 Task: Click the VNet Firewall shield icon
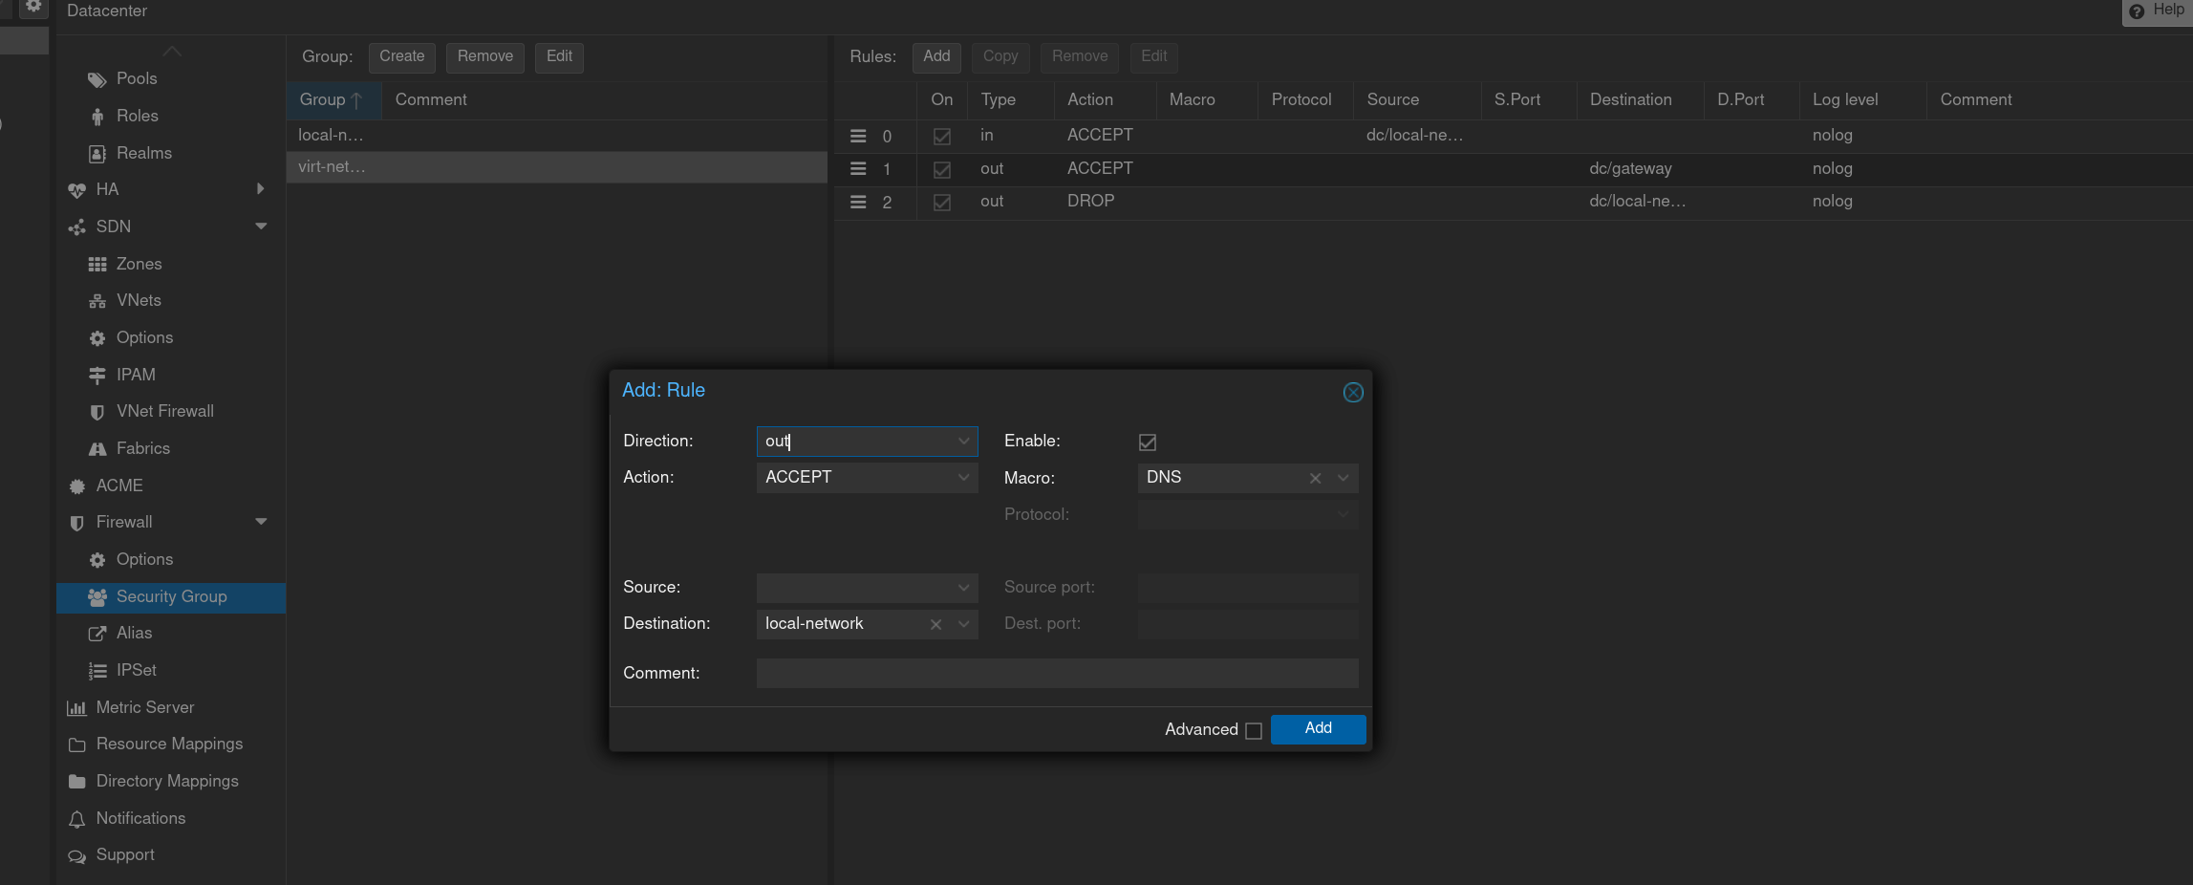coord(97,412)
